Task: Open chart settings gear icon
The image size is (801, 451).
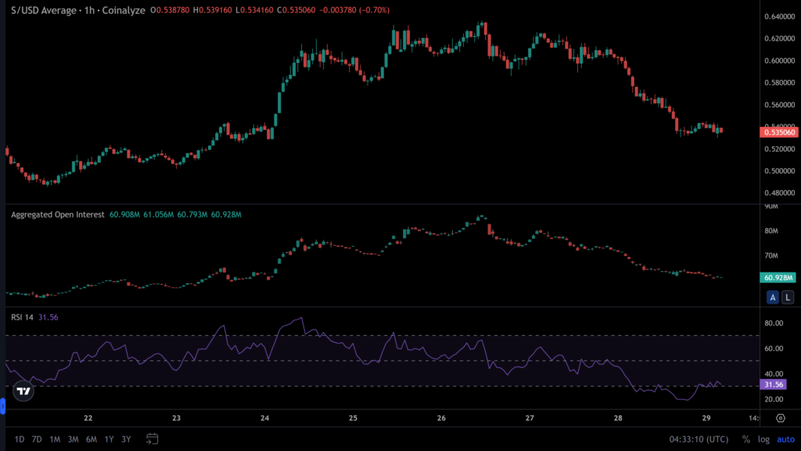Action: pos(780,419)
